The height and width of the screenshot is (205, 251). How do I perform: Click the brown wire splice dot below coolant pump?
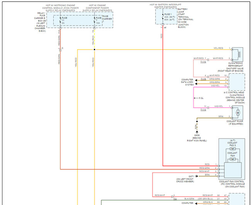pos(197,121)
